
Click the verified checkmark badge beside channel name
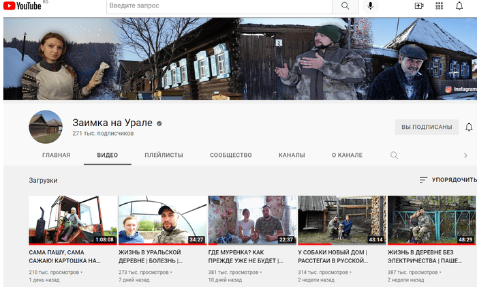tap(159, 123)
